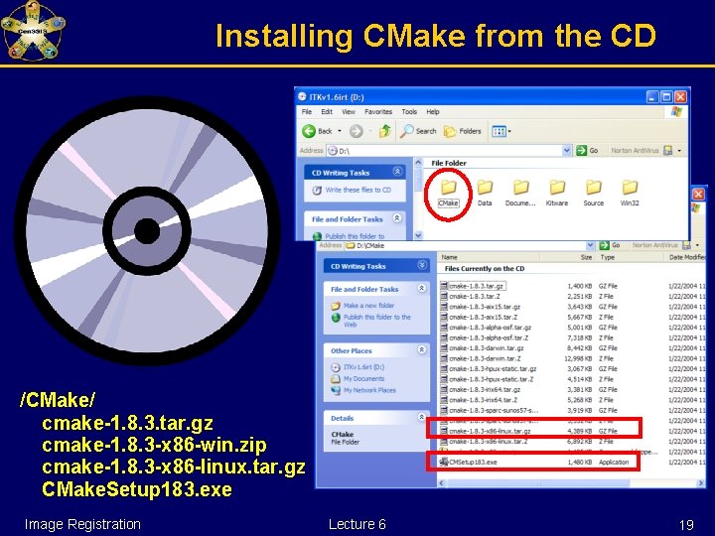The height and width of the screenshot is (536, 715).
Task: Collapse CD Writing Tasks in front window
Action: [x=397, y=172]
